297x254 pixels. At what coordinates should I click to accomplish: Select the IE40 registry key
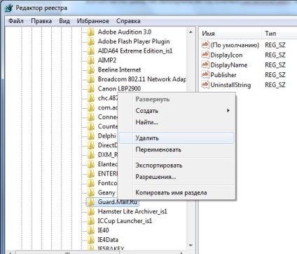103,230
